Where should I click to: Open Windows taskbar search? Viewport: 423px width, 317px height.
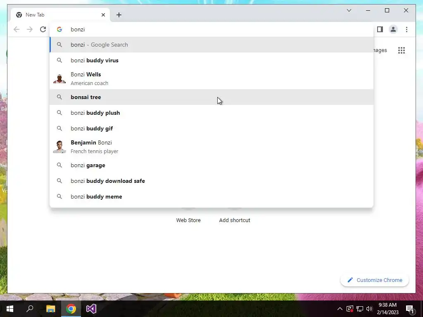point(30,309)
